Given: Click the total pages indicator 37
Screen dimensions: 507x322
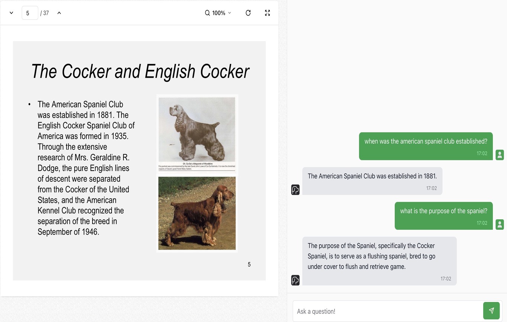Looking at the screenshot, I should (x=45, y=13).
